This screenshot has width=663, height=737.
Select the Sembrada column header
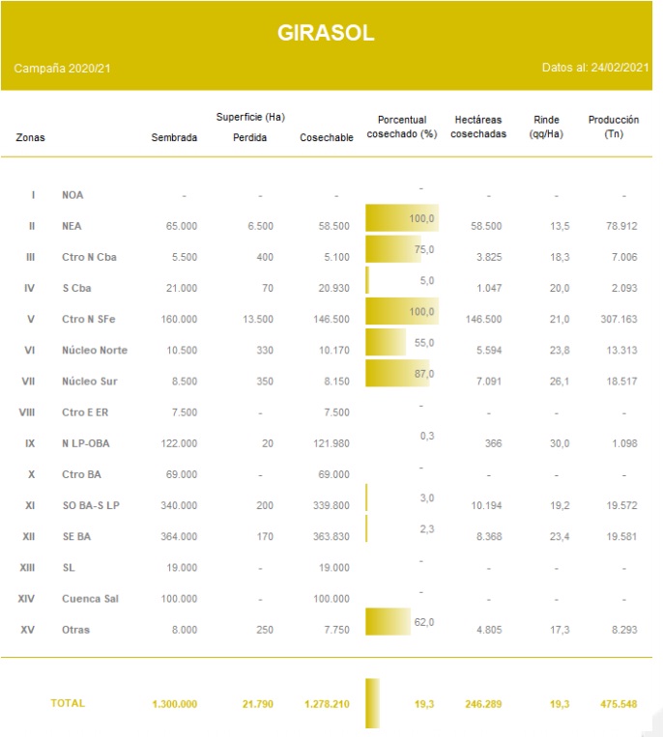coord(174,138)
